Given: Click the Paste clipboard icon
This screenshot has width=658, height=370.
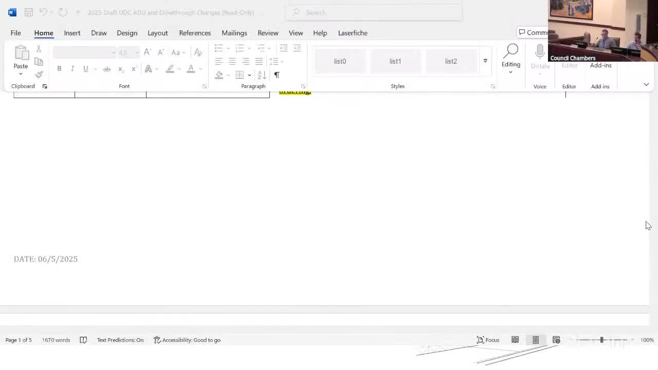Looking at the screenshot, I should click(x=21, y=53).
